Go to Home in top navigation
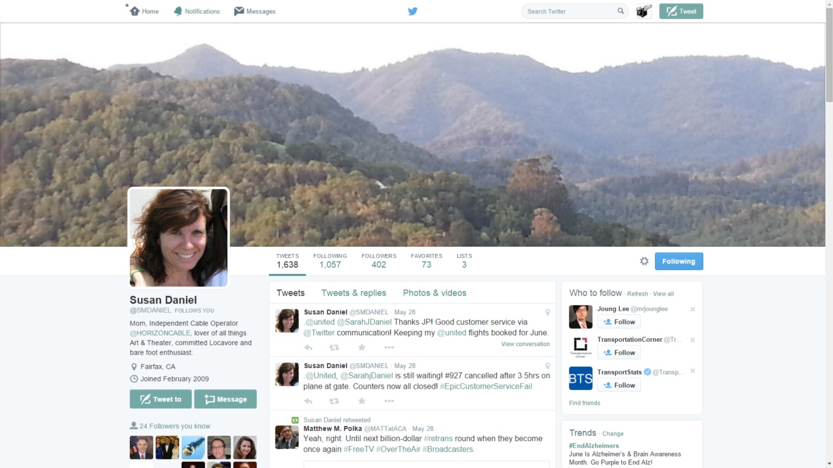This screenshot has width=833, height=468. (x=144, y=11)
